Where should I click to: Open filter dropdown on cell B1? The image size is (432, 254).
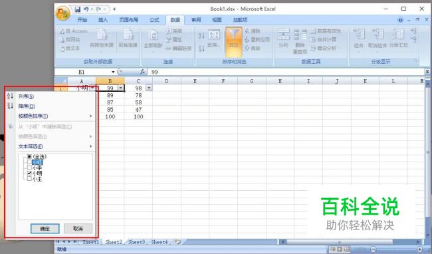(x=121, y=88)
